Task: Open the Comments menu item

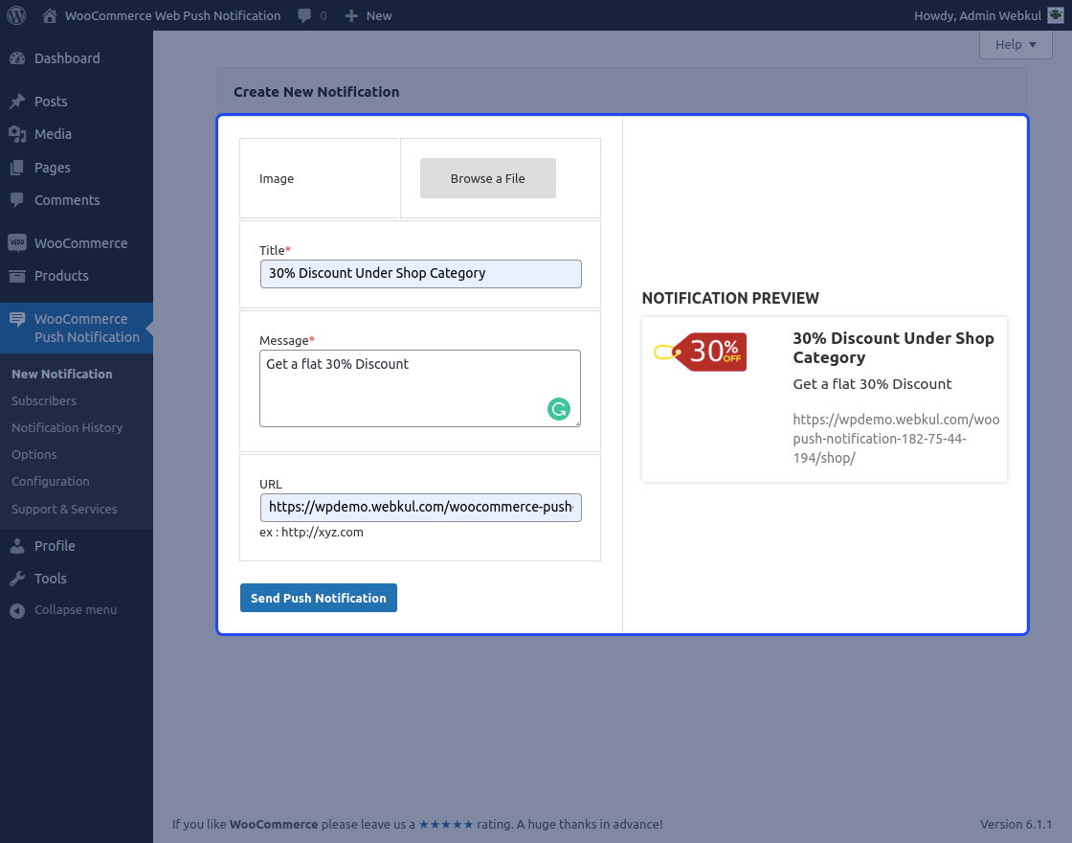Action: (67, 200)
